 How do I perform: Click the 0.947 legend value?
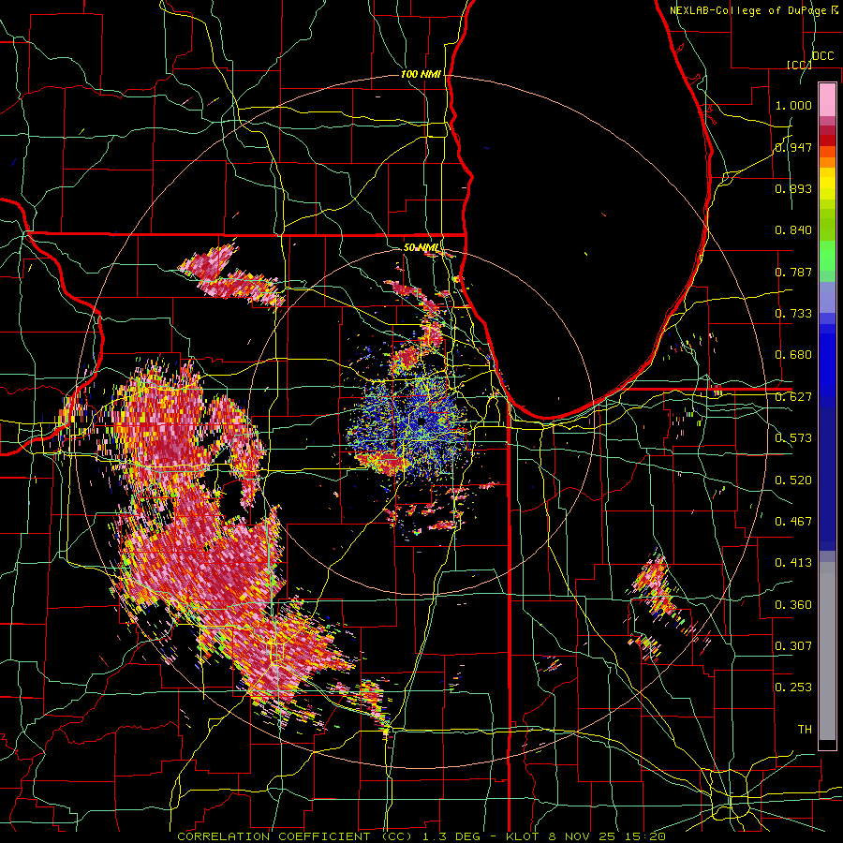pyautogui.click(x=793, y=147)
